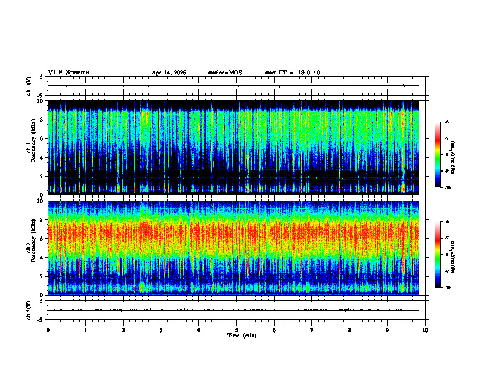Image resolution: width=479 pixels, height=370 pixels.
Task: Click the "8" tick on the time axis
Action: pyautogui.click(x=350, y=330)
